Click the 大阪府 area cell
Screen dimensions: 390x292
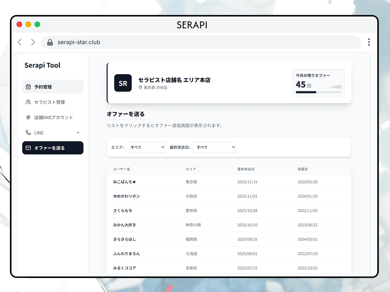coord(191,196)
